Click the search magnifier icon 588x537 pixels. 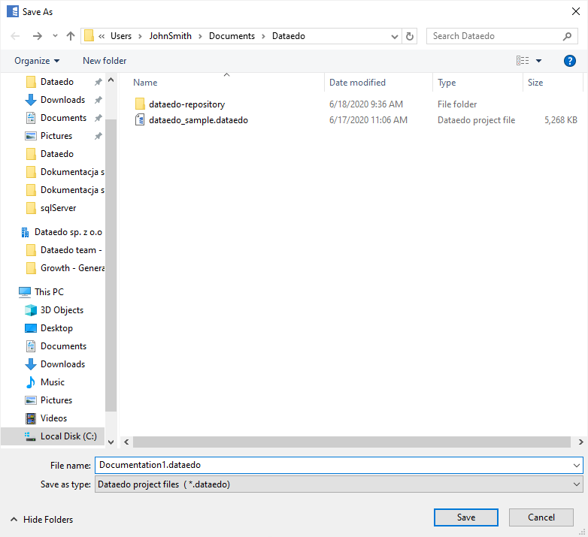(x=568, y=36)
